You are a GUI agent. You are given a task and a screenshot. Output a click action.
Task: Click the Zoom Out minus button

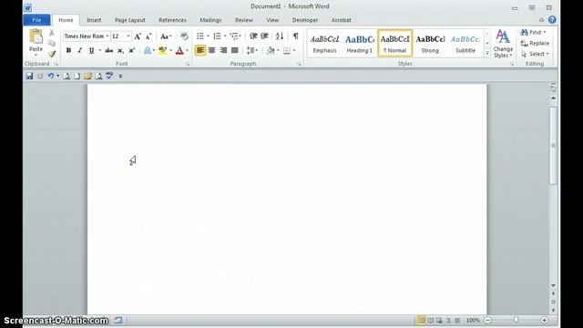(488, 320)
